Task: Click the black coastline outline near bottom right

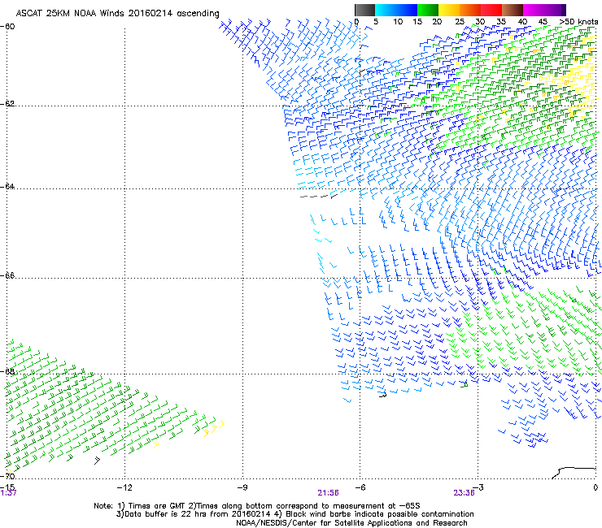Action: (x=574, y=473)
